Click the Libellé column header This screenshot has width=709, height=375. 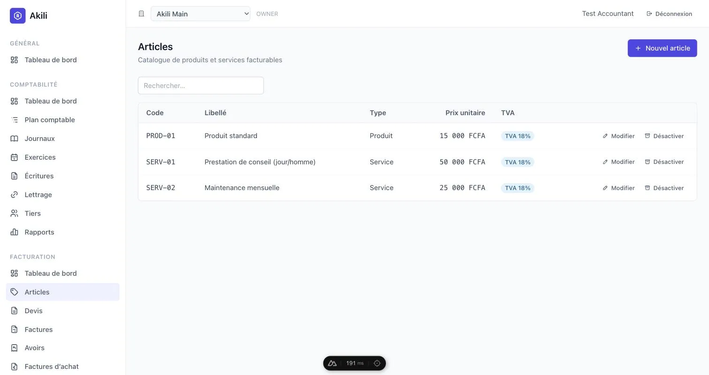tap(215, 113)
